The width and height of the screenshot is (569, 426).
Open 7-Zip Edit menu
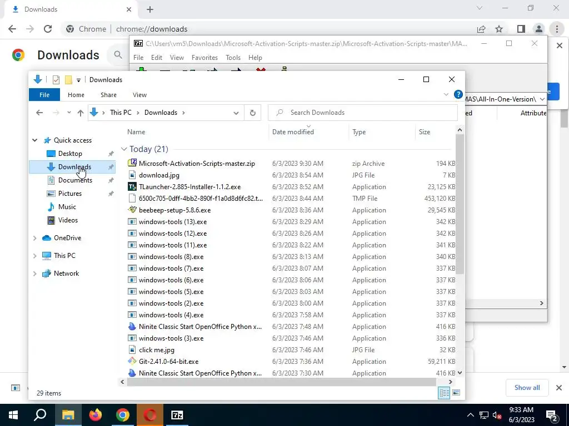(156, 58)
